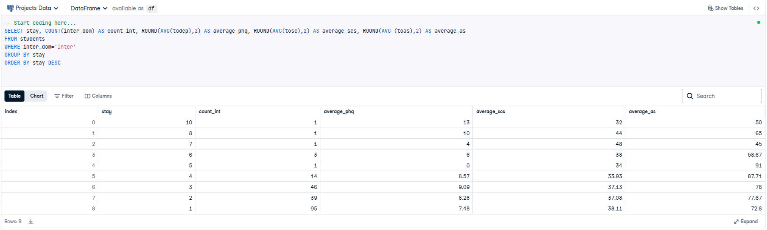Screen dimensions: 767x230
Task: Click the green query status dot
Action: click(x=758, y=22)
